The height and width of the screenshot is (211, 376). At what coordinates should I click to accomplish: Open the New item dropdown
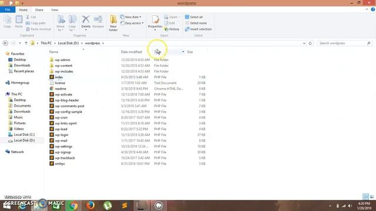pos(130,17)
